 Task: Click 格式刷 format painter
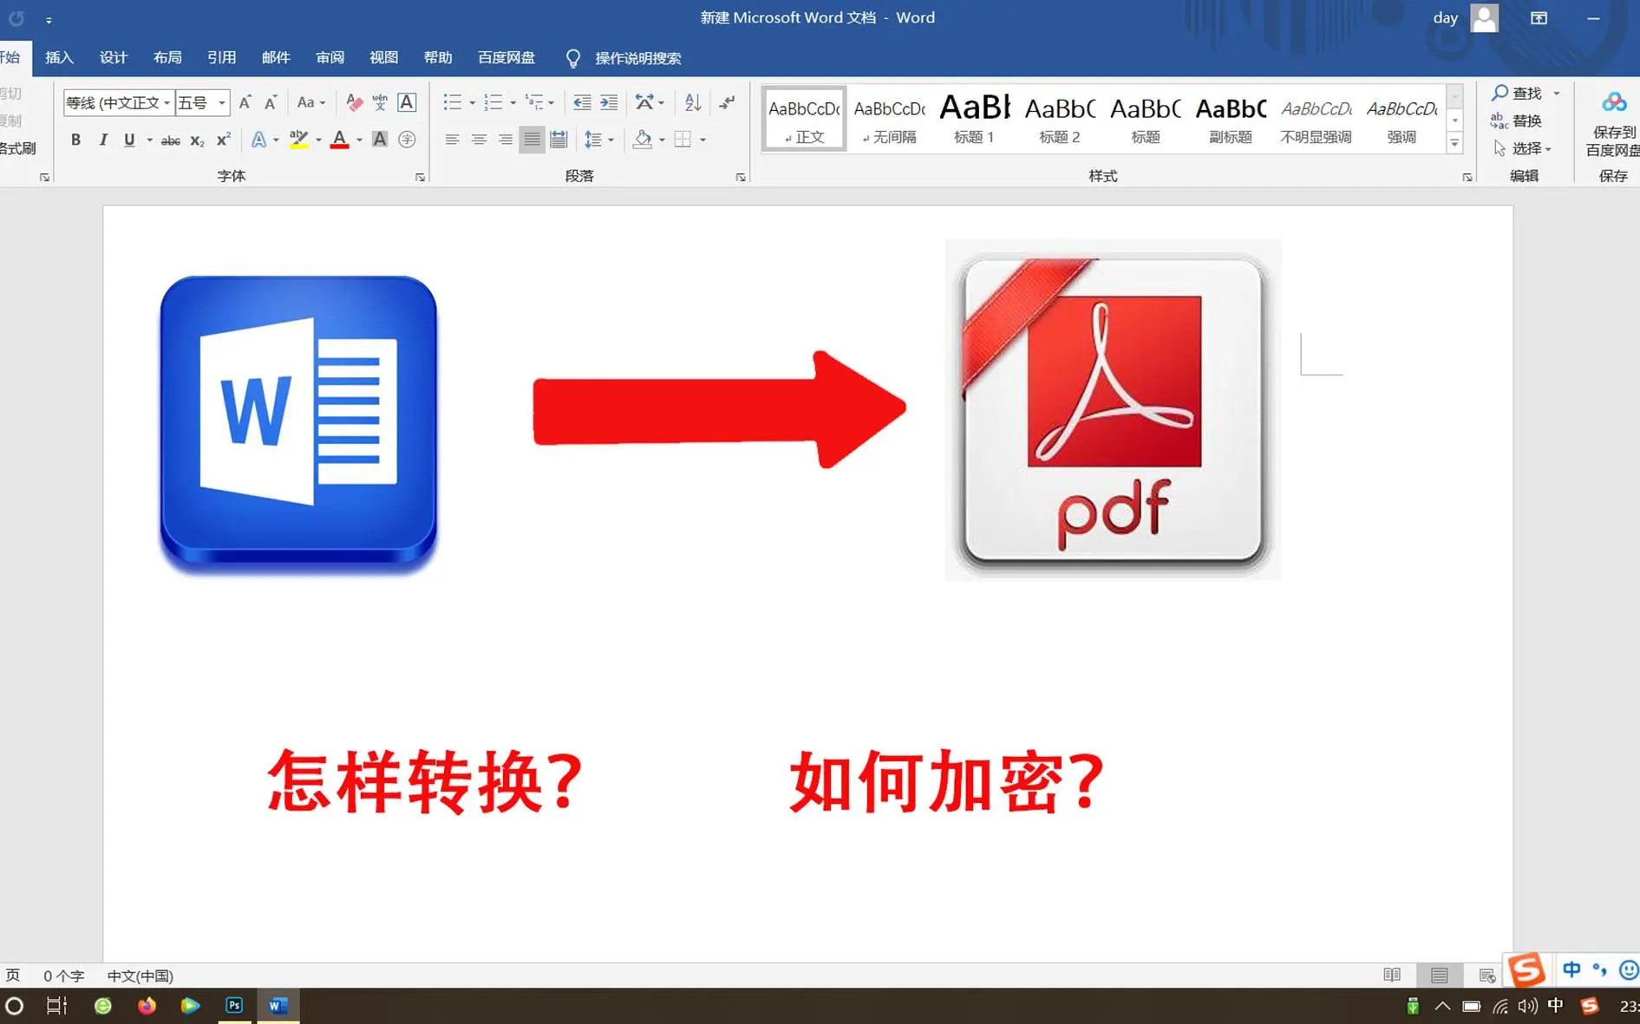tap(17, 148)
